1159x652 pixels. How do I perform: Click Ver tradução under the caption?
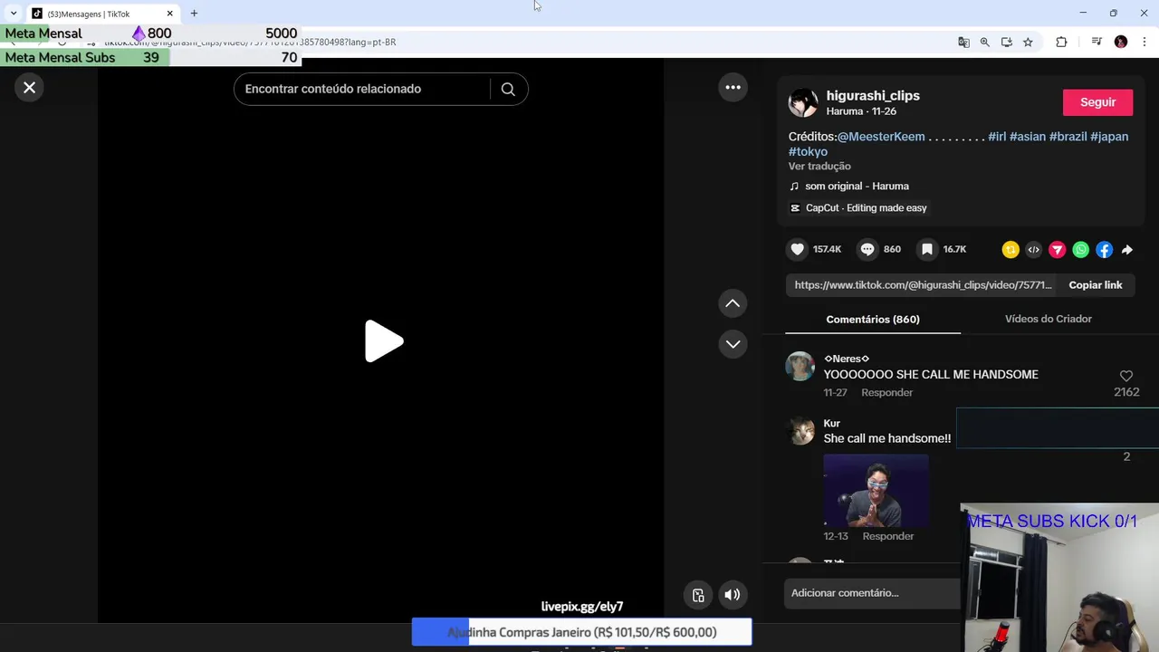819,167
